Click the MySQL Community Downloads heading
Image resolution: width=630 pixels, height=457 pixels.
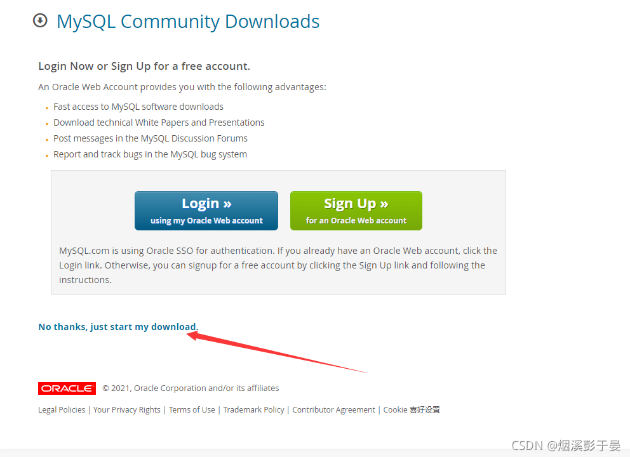pos(188,22)
